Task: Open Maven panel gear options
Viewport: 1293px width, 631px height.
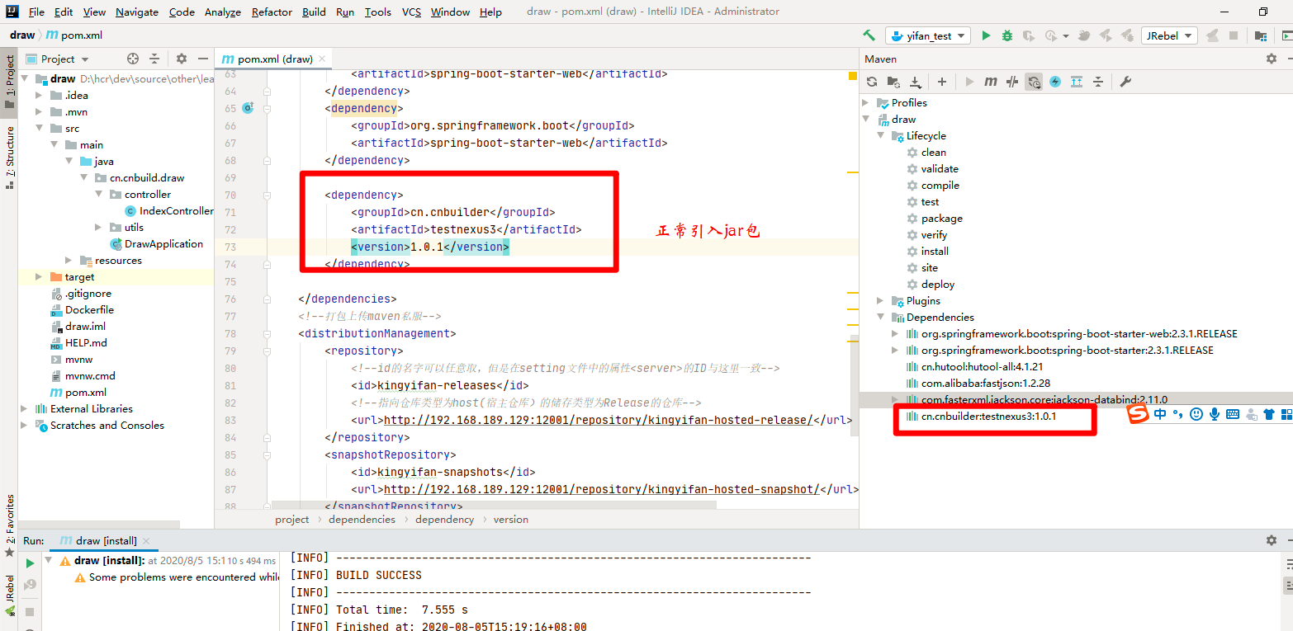Action: pos(1272,59)
